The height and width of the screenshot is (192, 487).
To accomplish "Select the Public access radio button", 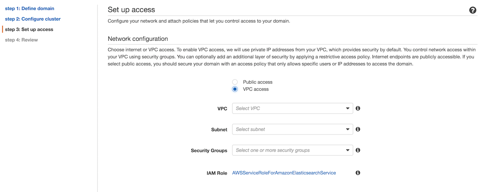I will (235, 82).
